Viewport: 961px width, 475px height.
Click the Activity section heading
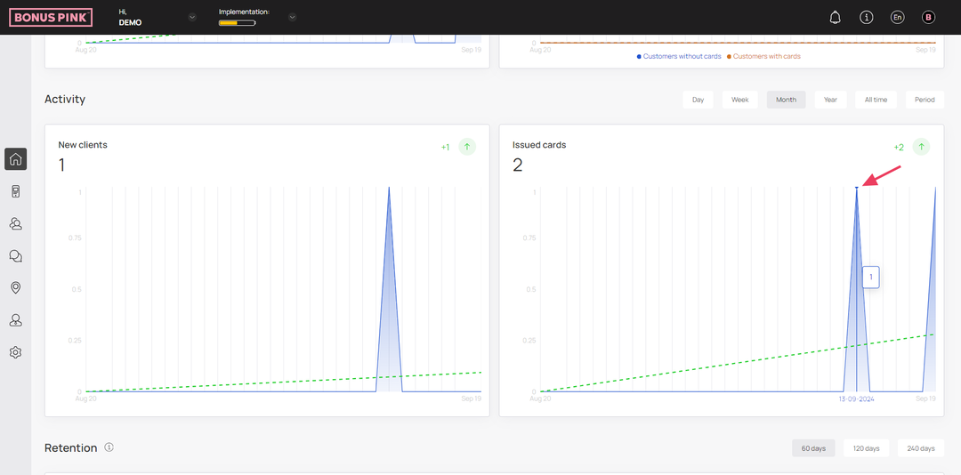click(65, 100)
